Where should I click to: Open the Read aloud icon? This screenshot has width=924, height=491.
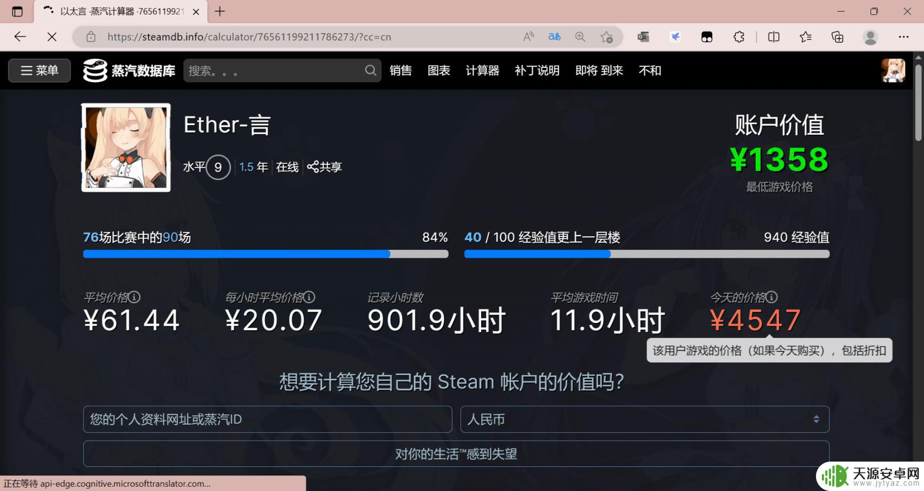528,37
